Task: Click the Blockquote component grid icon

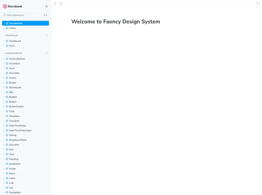Action: 7,87
